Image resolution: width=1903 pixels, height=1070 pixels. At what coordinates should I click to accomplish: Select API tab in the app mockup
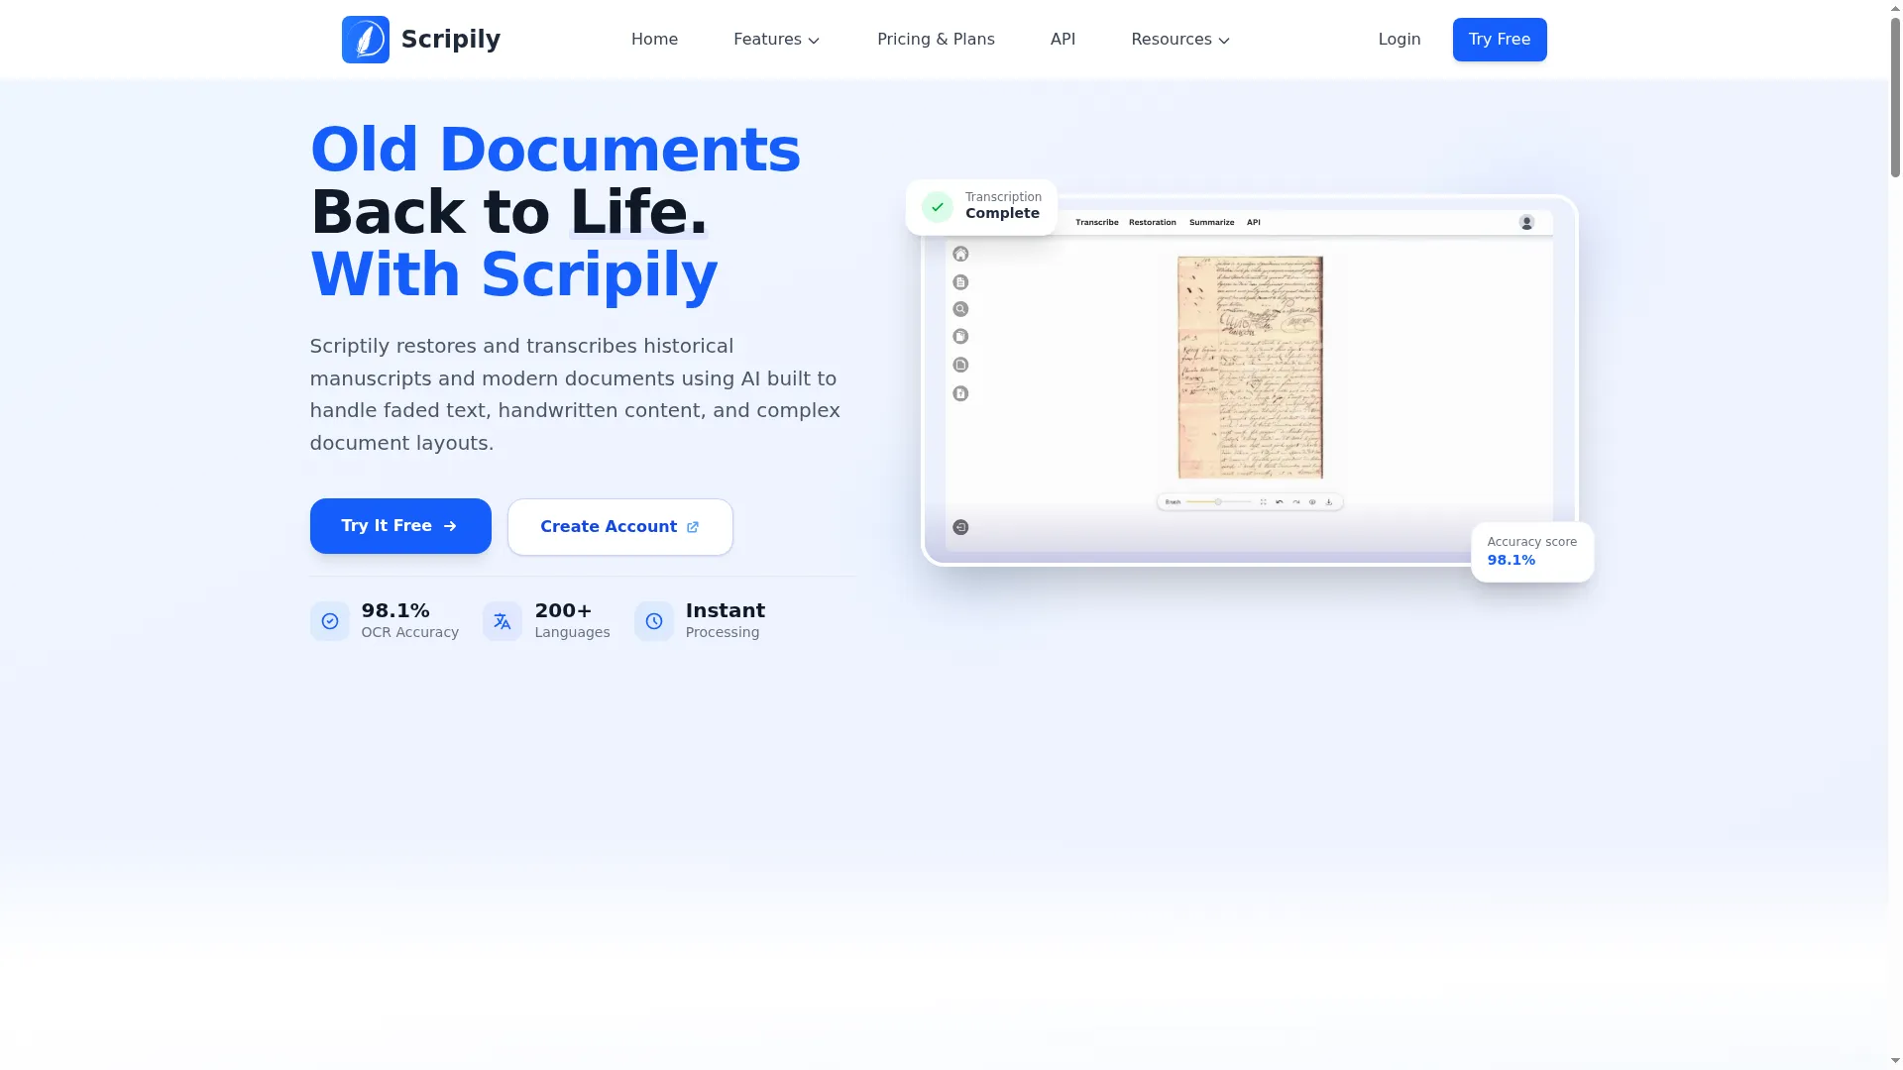(1254, 223)
